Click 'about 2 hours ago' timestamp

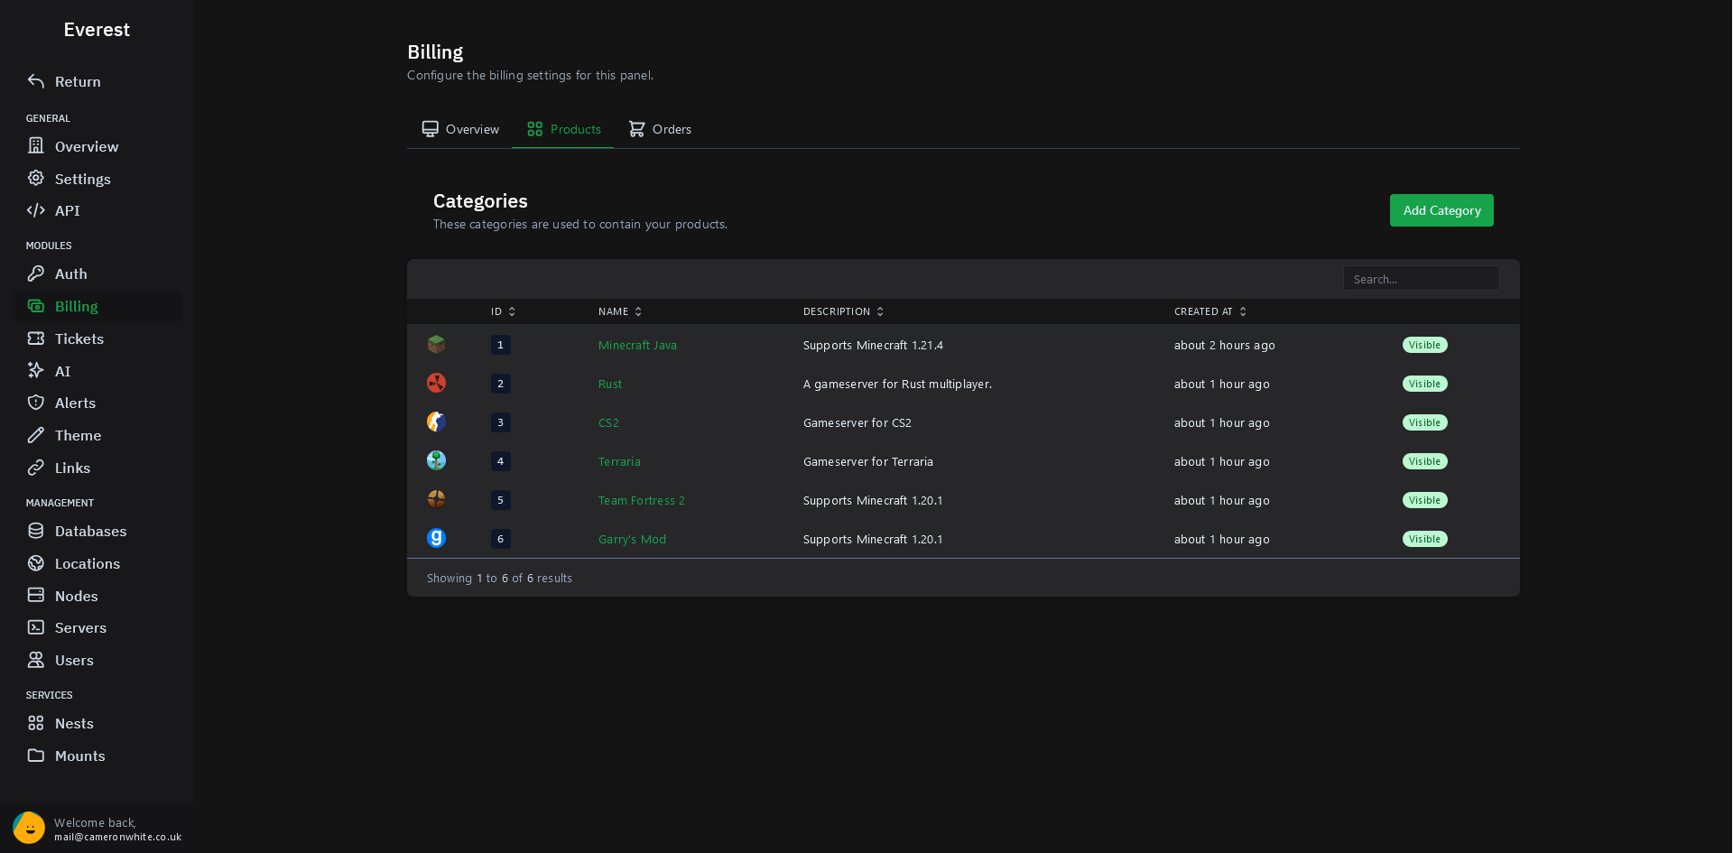1224,345
